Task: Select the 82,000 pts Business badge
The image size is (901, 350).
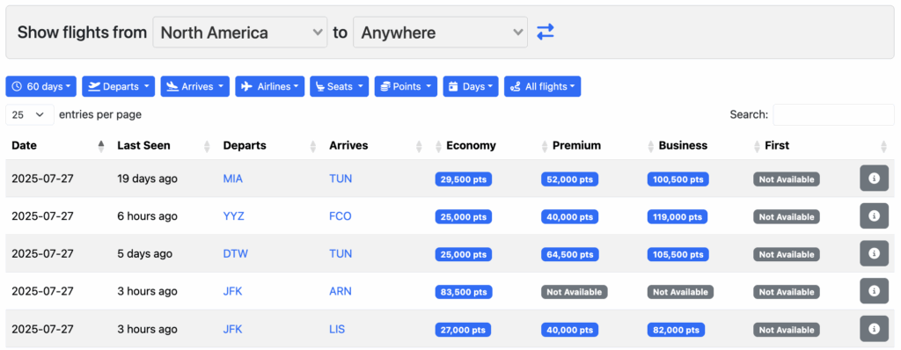Action: point(677,330)
